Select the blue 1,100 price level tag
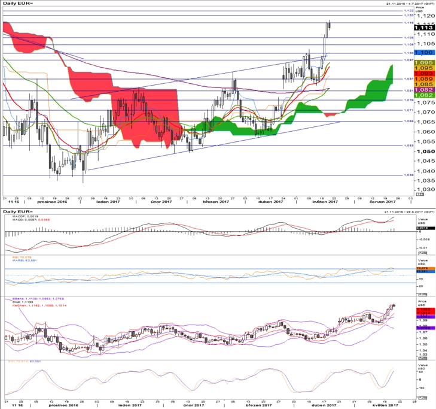 [424, 52]
